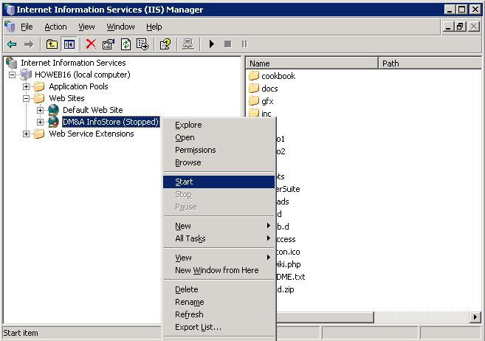This screenshot has width=485, height=341.
Task: Click the Web Sites folder icon
Action: tap(39, 98)
